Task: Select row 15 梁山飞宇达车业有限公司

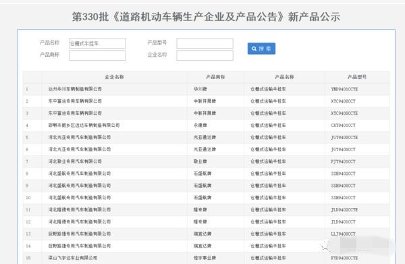Action: pos(206,258)
